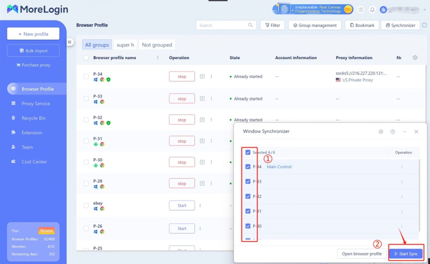Click help icon in Window Synchronizer dialog
This screenshot has height=264, width=430.
pyautogui.click(x=393, y=131)
